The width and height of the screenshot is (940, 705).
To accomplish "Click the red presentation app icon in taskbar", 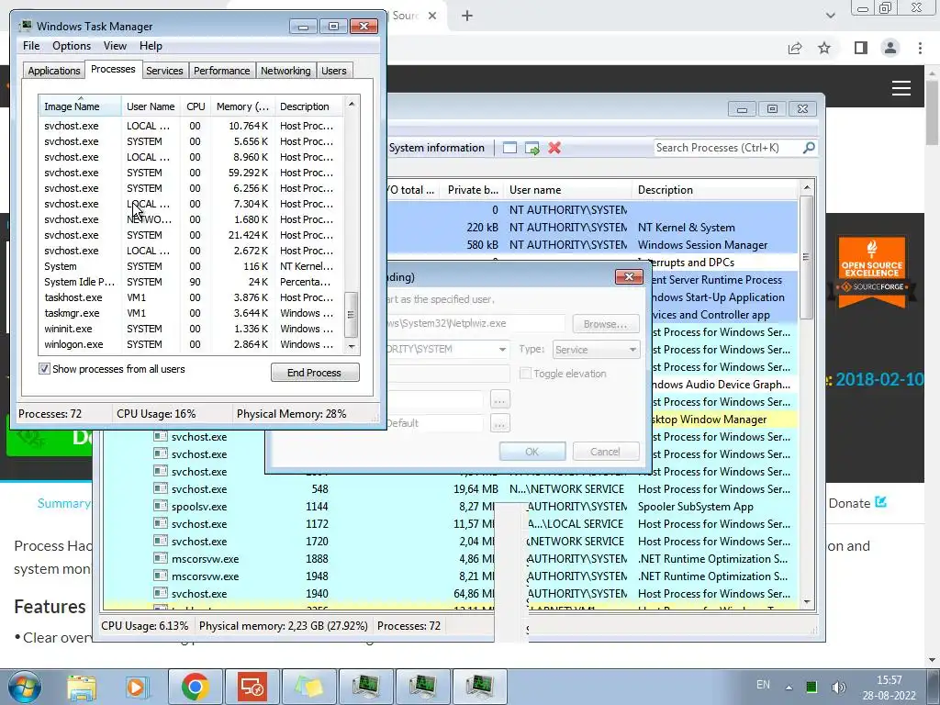I will click(252, 687).
